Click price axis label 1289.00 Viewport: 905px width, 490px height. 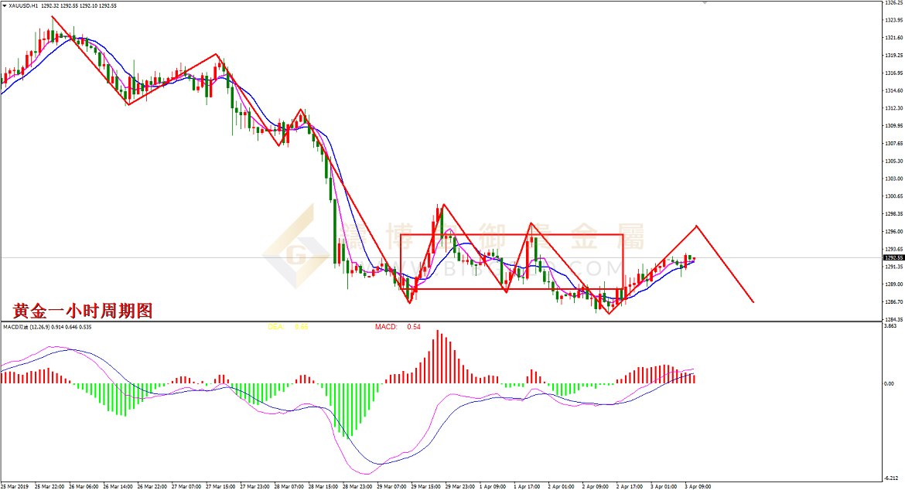point(893,284)
